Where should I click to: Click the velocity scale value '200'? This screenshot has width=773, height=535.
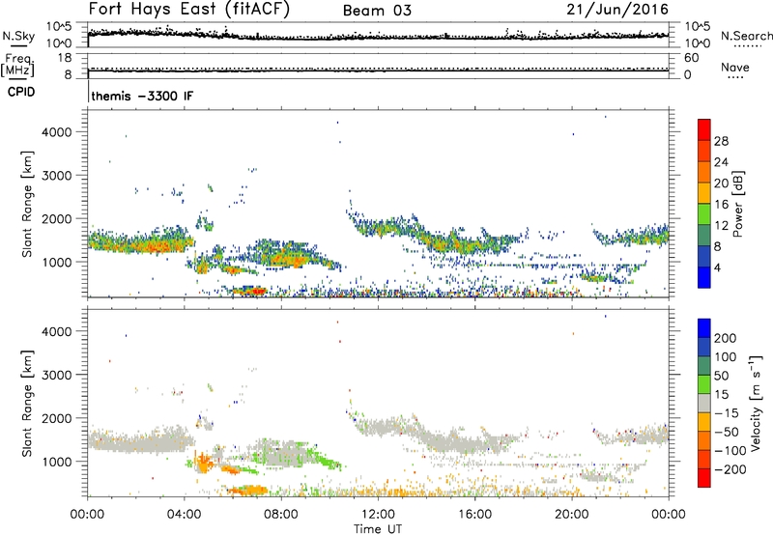click(x=726, y=338)
